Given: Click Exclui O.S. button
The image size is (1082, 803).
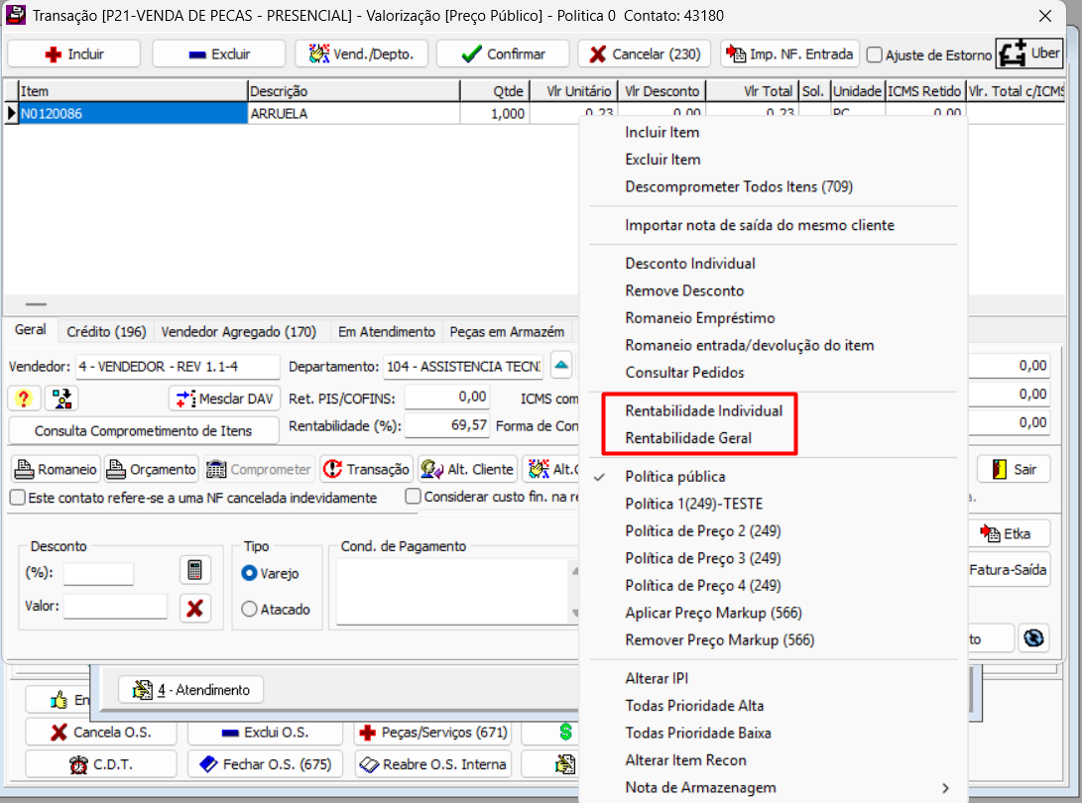Looking at the screenshot, I should [265, 732].
